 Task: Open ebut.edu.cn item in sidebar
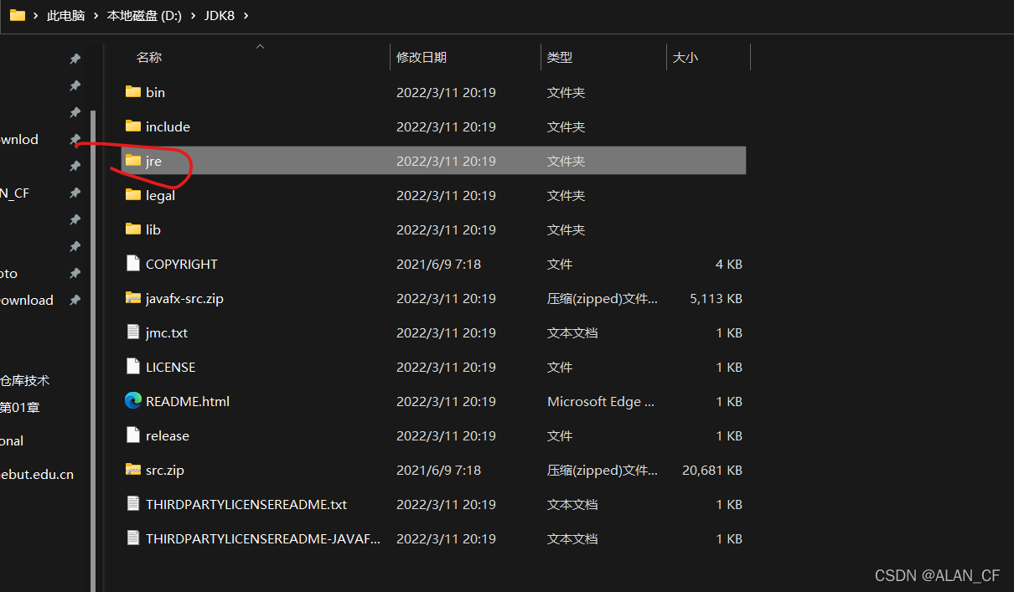pos(37,475)
